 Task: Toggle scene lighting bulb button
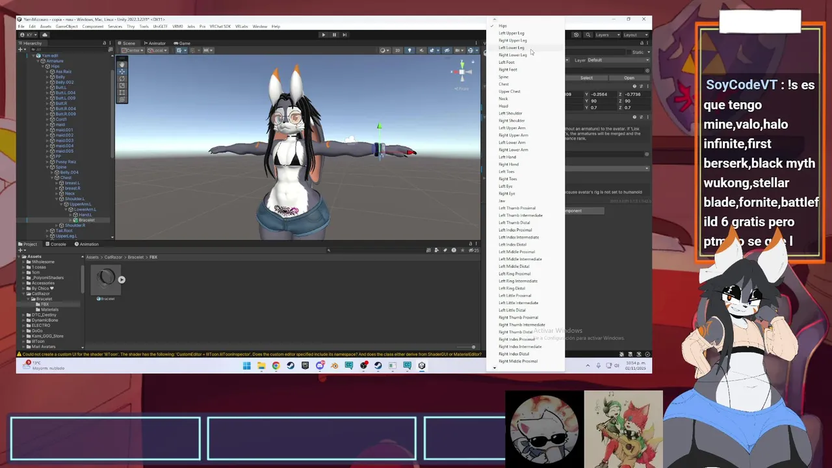409,50
